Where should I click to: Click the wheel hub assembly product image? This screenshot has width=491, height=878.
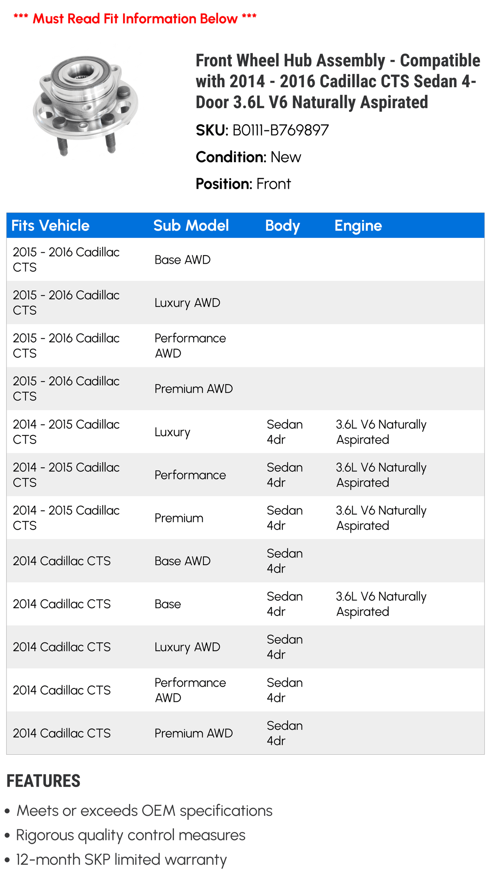(x=86, y=105)
